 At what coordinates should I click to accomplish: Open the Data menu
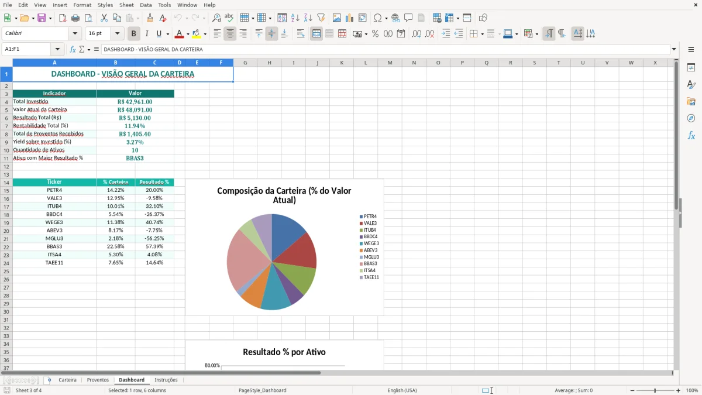point(146,5)
